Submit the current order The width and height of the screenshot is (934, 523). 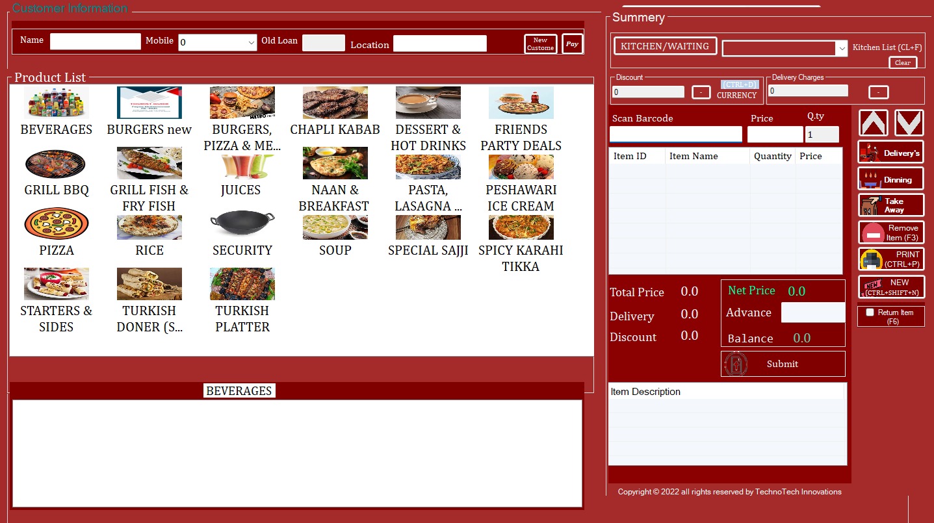[x=783, y=364]
